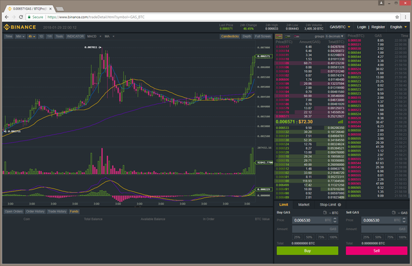The width and height of the screenshot is (412, 266).
Task: Click the Sell GAS amount input field
Action: pyautogui.click(x=384, y=229)
